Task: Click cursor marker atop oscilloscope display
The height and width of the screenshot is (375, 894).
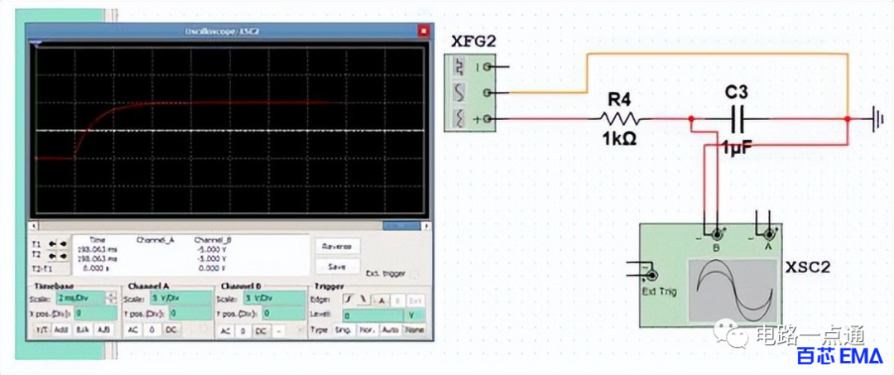Action: click(x=37, y=43)
